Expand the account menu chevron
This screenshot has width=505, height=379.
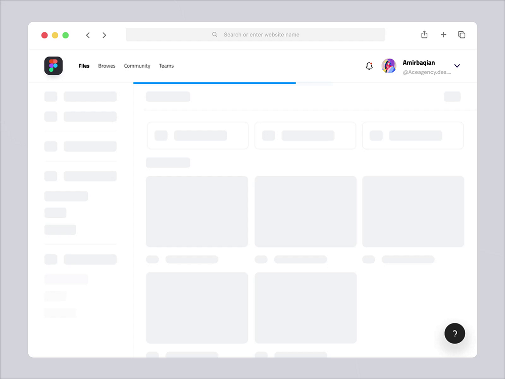pos(457,66)
